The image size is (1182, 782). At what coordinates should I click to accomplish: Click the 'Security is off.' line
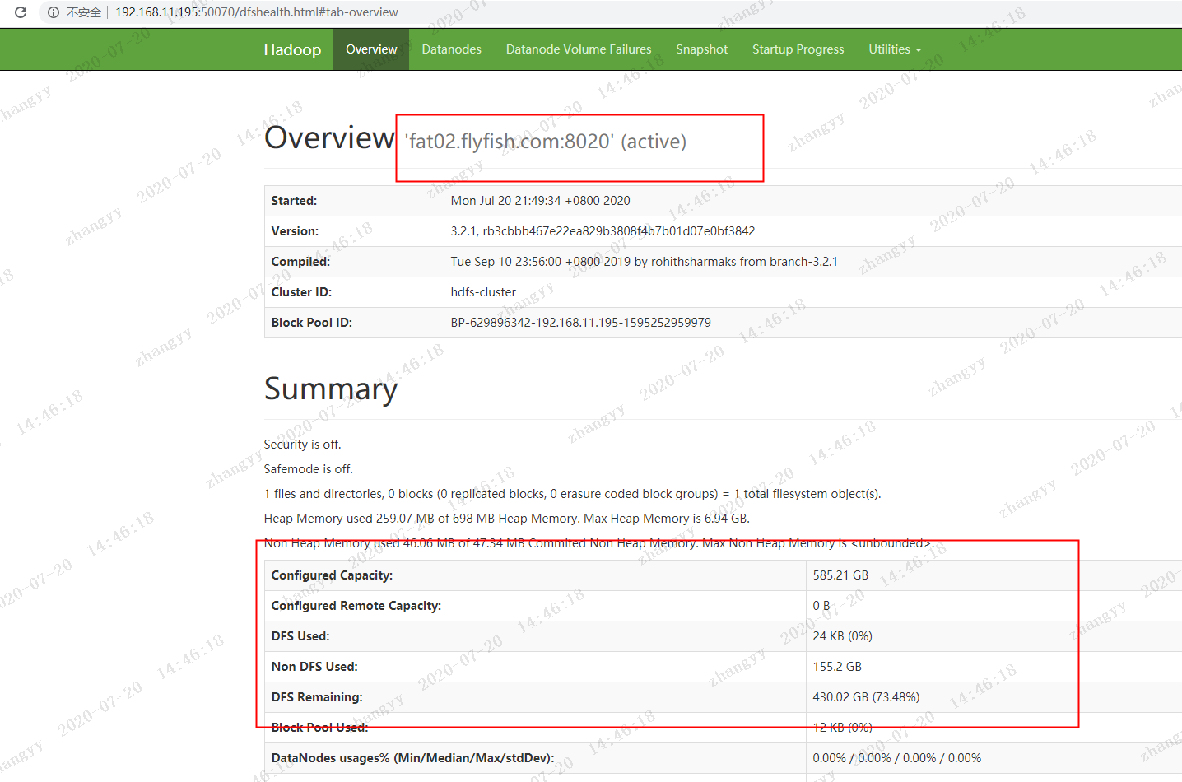302,445
